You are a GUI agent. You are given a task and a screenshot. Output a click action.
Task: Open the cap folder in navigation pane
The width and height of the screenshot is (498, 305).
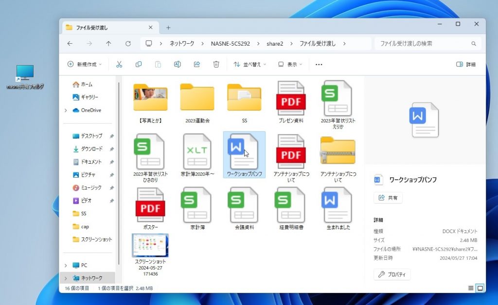coord(81,226)
